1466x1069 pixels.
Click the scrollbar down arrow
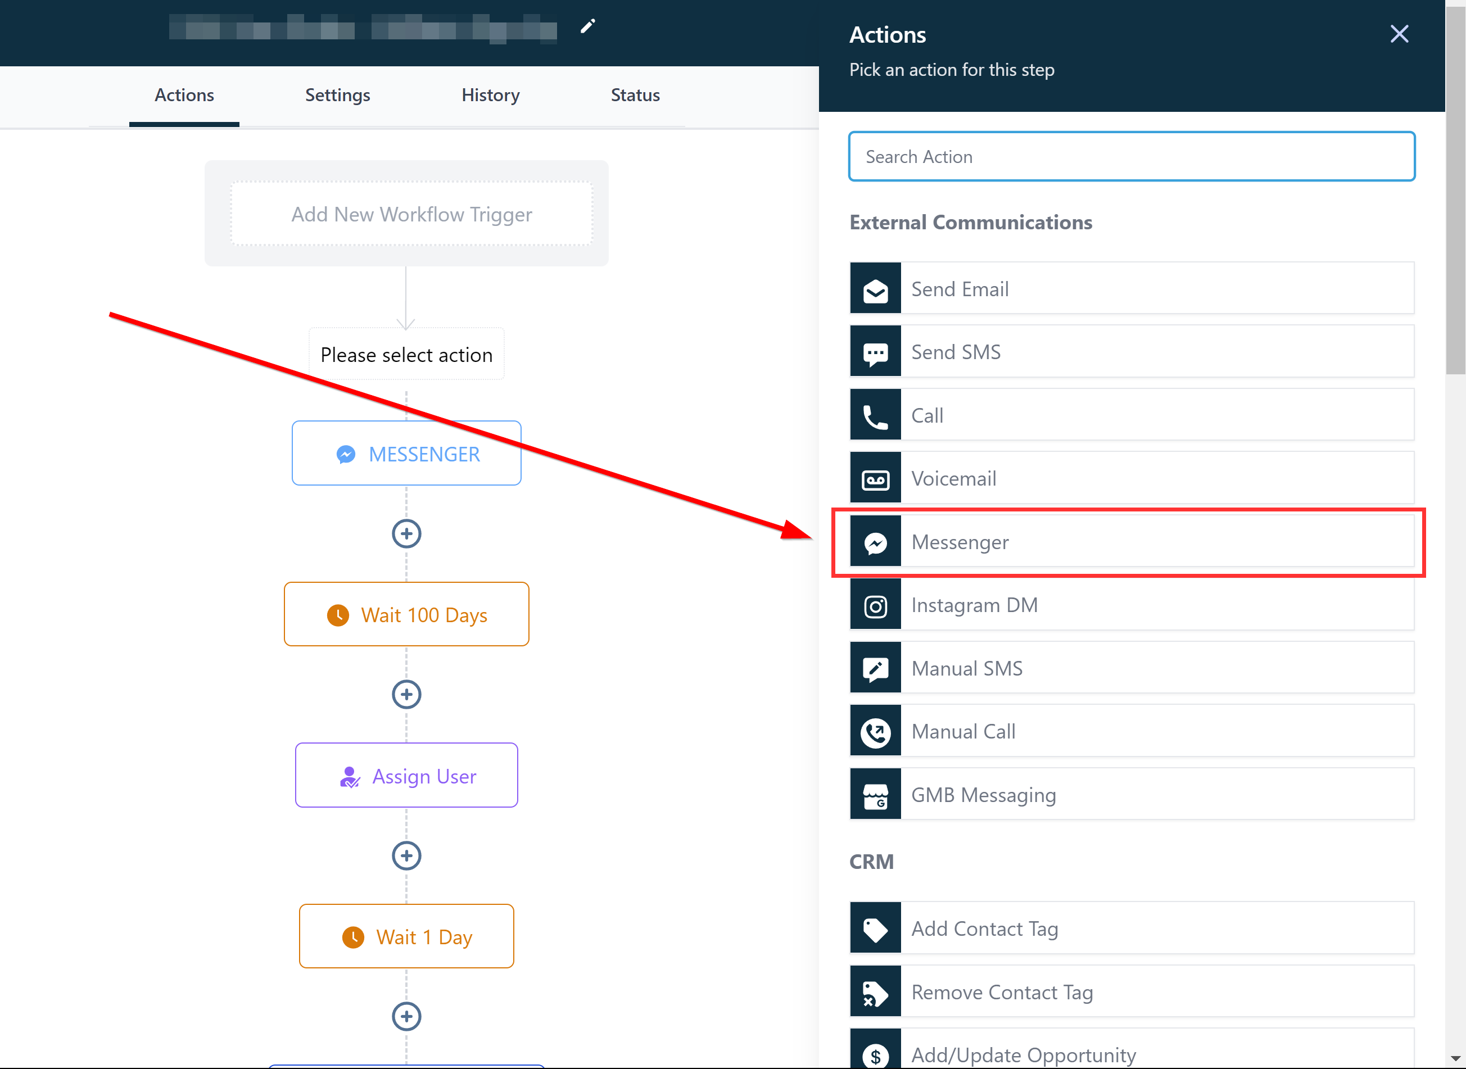(x=1455, y=1059)
